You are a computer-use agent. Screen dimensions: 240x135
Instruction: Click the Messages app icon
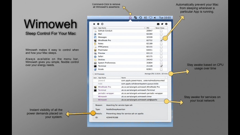tap(95, 37)
